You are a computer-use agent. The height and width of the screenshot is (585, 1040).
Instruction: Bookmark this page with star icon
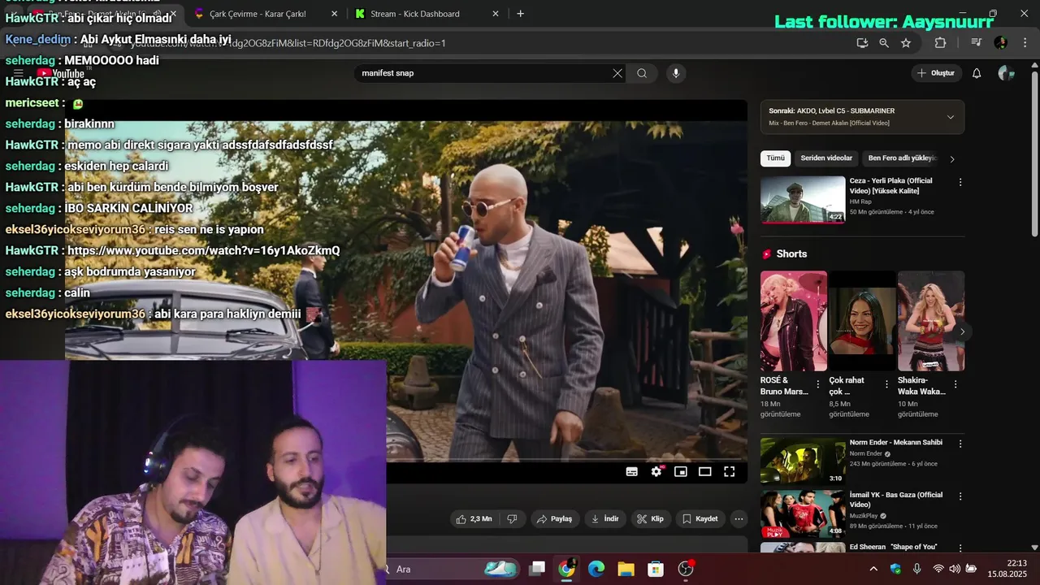pos(906,43)
